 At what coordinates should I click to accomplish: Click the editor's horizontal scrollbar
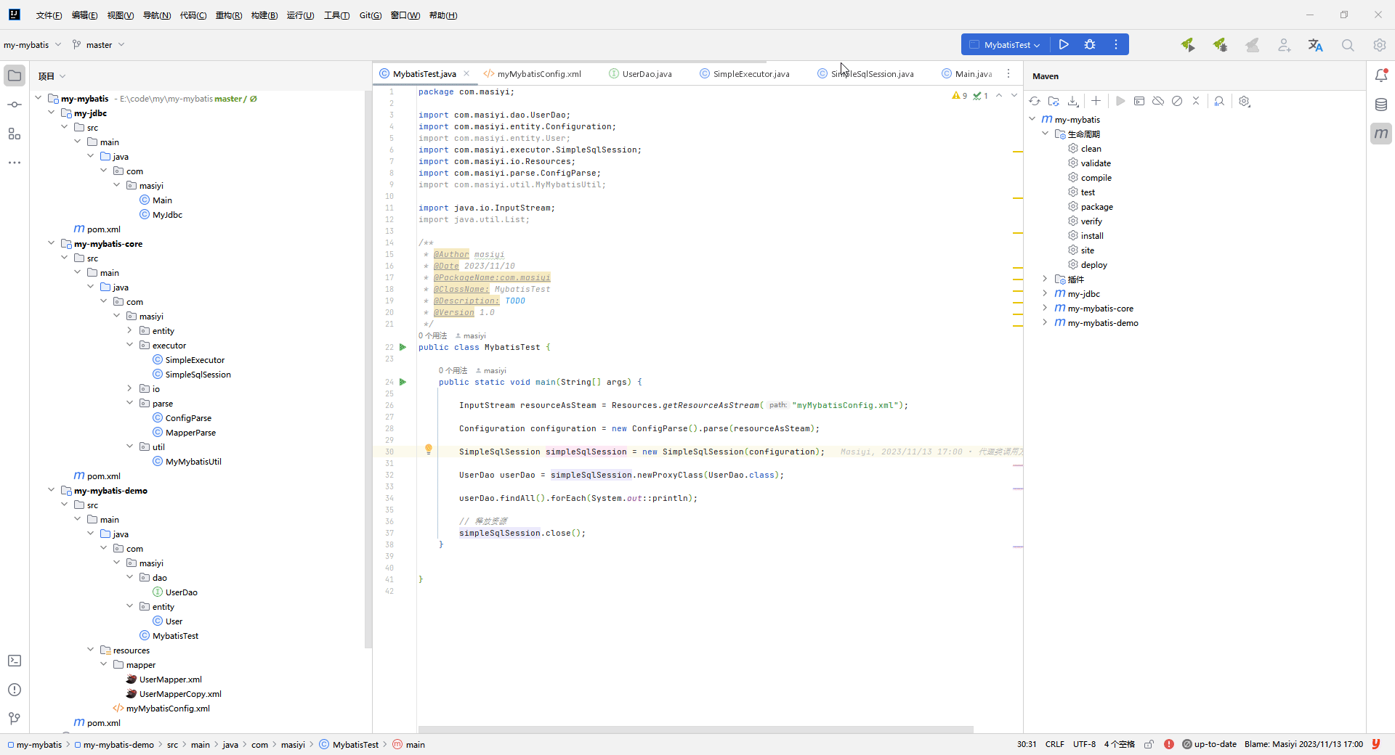[695, 730]
